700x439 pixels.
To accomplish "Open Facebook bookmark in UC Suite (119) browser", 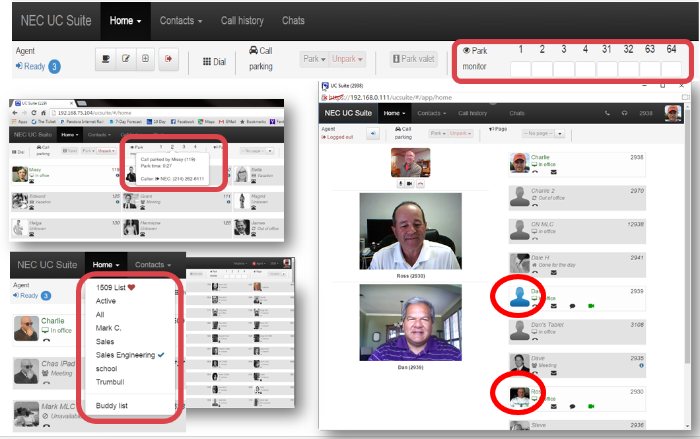I will click(x=182, y=121).
